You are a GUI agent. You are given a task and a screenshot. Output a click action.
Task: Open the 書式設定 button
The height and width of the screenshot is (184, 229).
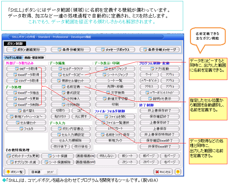pos(71,93)
